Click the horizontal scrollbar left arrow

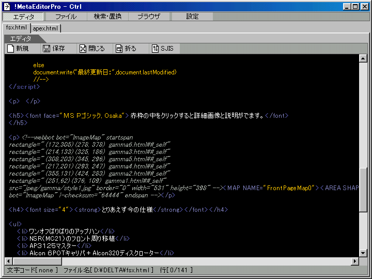[x=9, y=261]
